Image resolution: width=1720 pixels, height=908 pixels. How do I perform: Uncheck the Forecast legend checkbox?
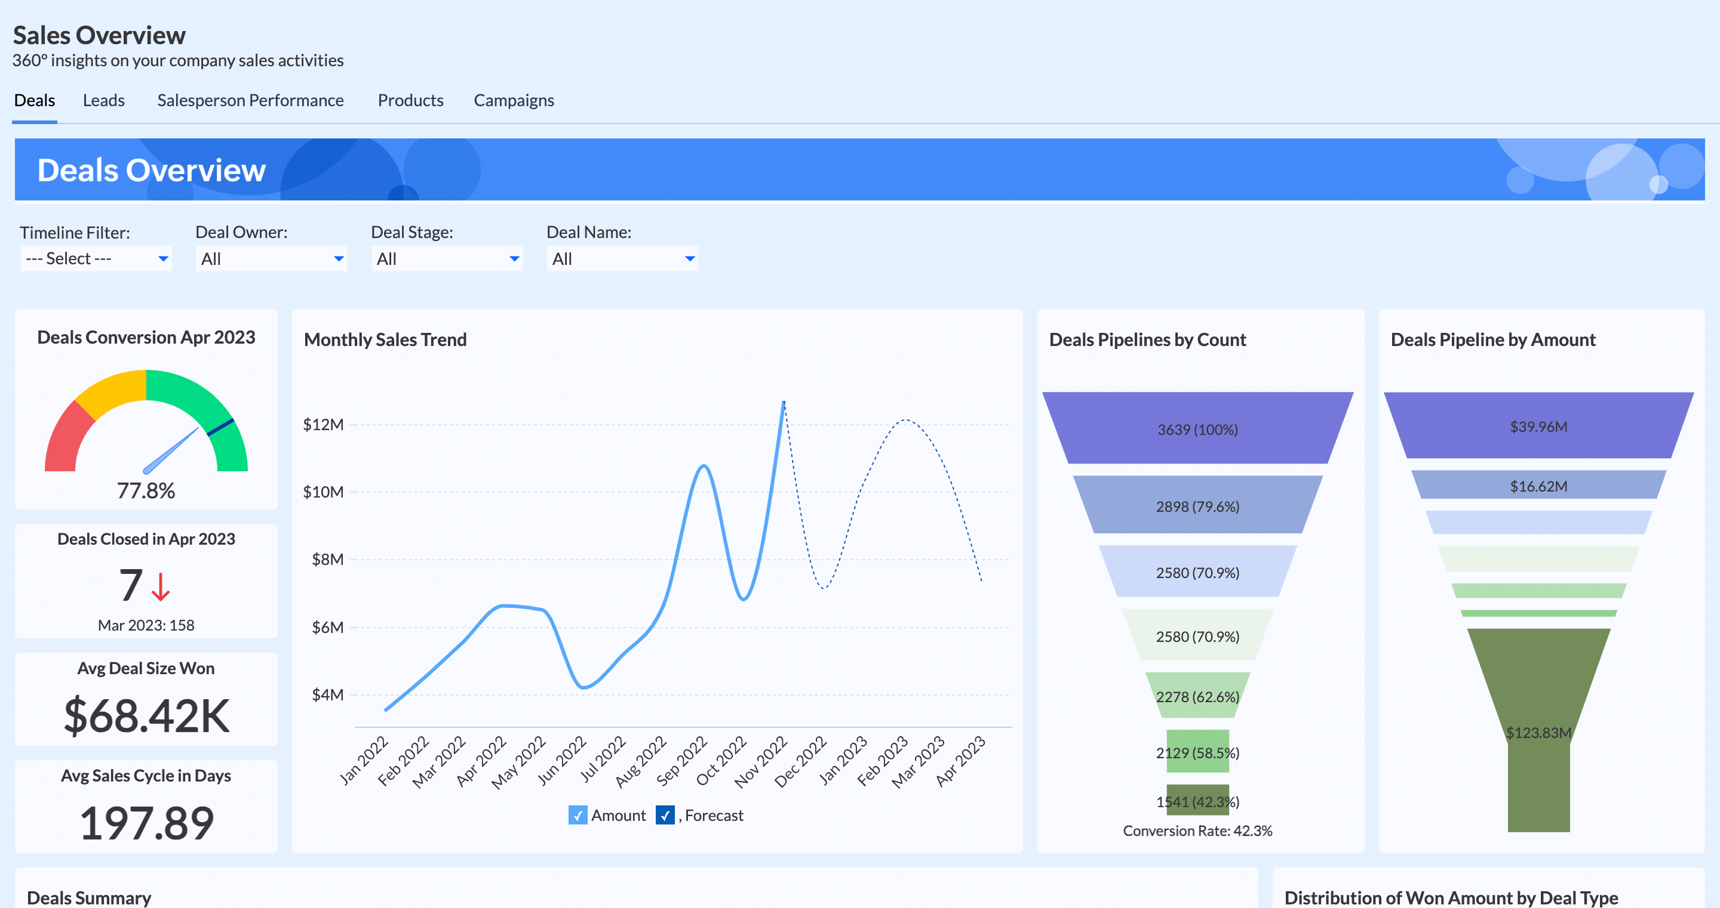(664, 814)
